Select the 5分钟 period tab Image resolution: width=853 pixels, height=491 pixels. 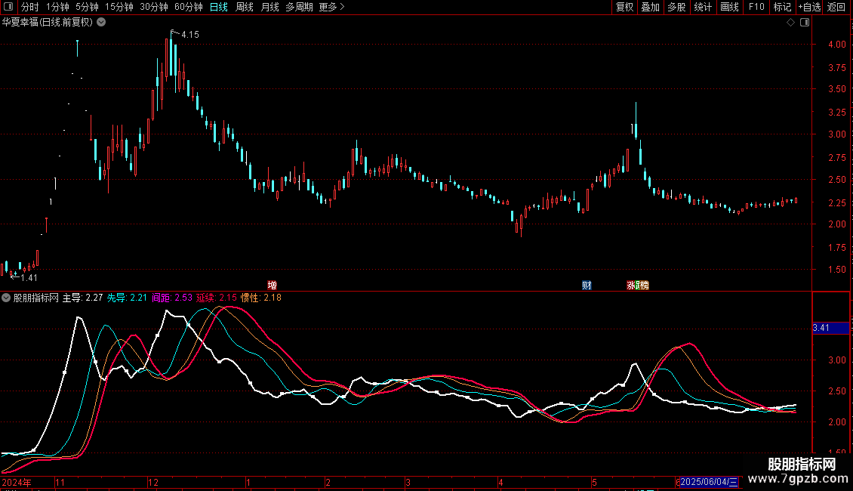pyautogui.click(x=87, y=7)
